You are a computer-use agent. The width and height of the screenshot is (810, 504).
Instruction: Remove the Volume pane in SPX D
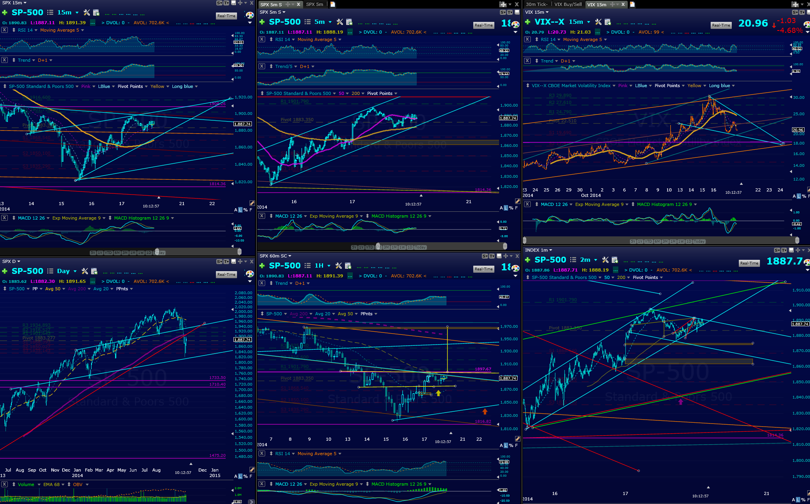click(x=4, y=484)
